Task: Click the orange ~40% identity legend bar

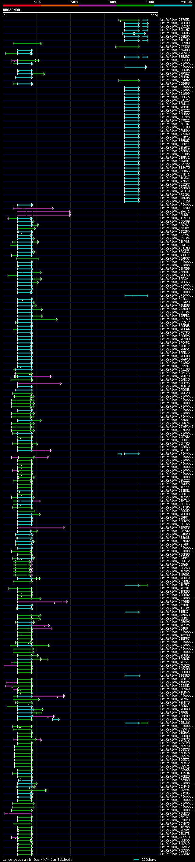Action: (x=60, y=6)
